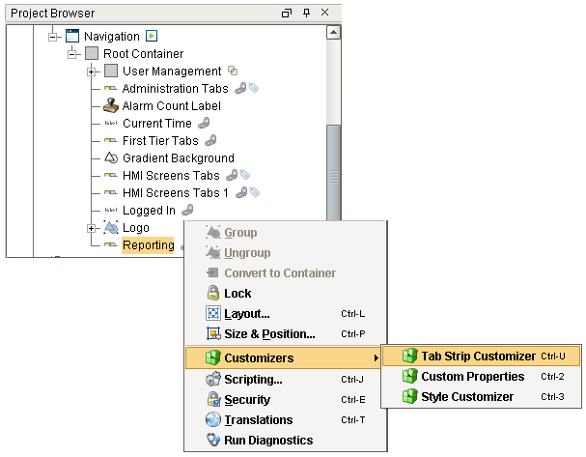This screenshot has height=457, width=586.
Task: Click the Navigation window icon
Action: click(x=72, y=36)
